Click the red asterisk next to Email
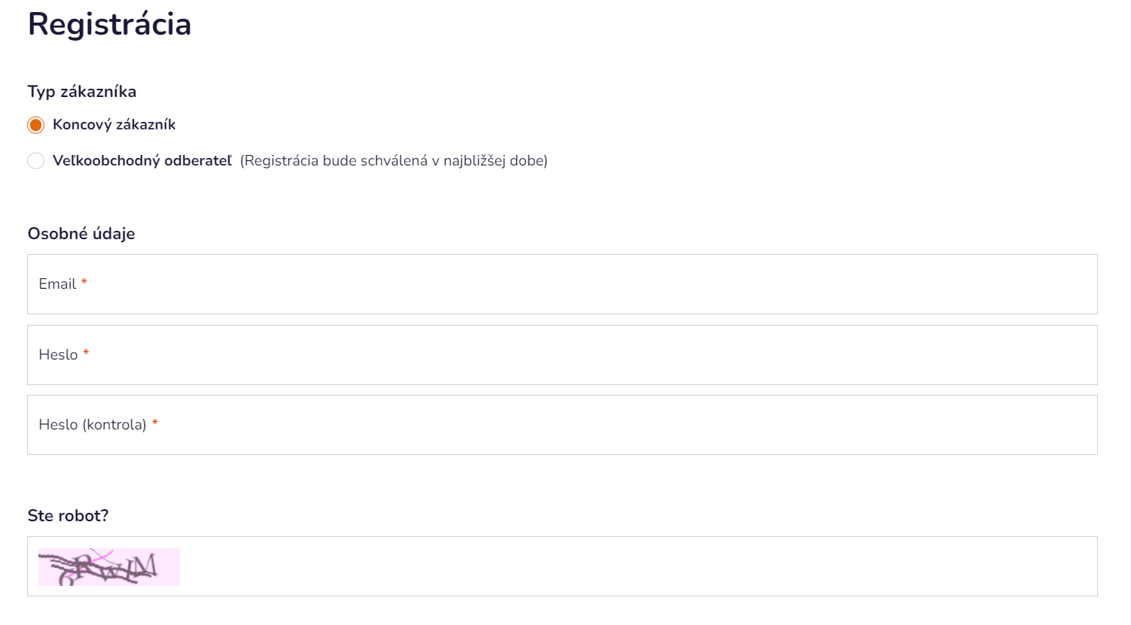Image resolution: width=1131 pixels, height=625 pixels. coord(84,283)
